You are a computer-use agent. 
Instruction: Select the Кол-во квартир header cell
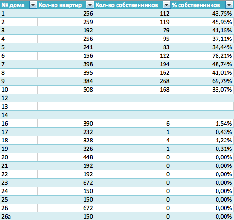click(x=66, y=5)
